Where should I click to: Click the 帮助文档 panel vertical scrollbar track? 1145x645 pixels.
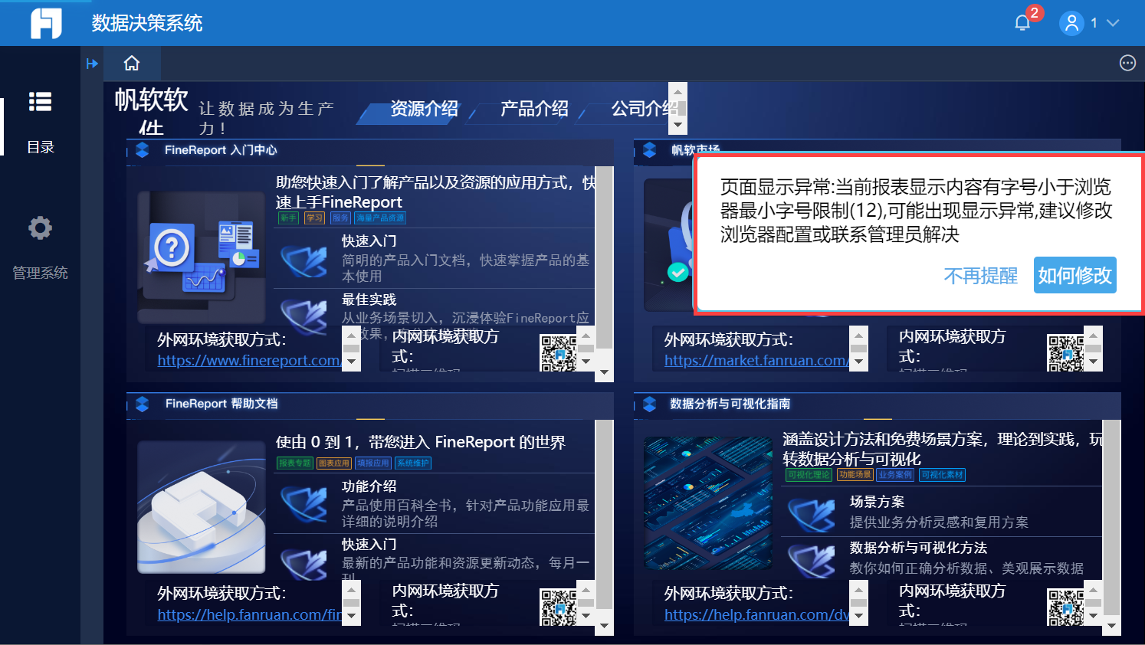605,527
